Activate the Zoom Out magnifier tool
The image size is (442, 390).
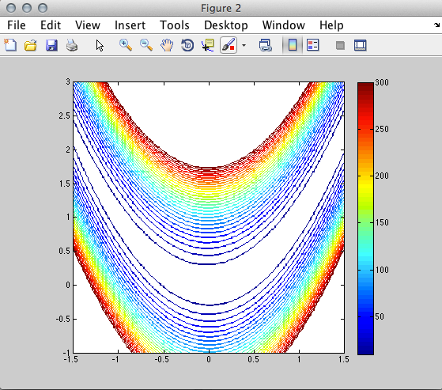coord(146,45)
